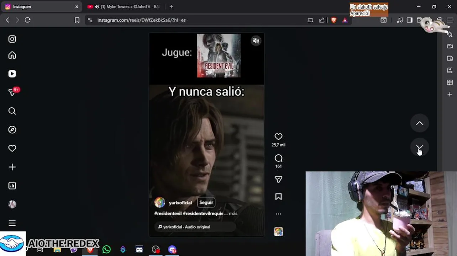Open the Brave playlist music note icon
The height and width of the screenshot is (256, 457).
400,20
